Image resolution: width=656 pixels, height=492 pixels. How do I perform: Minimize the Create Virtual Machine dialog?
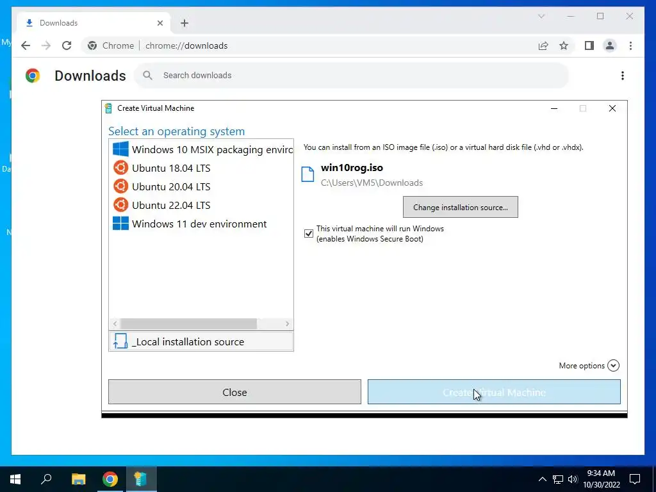554,108
